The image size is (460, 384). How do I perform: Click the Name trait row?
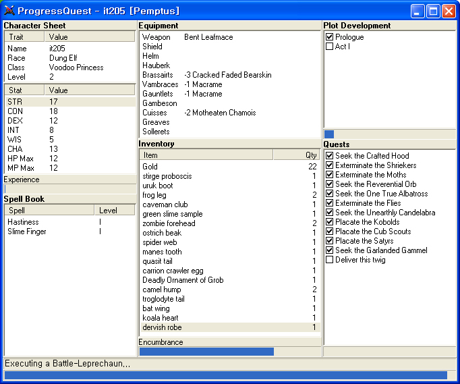[70, 49]
